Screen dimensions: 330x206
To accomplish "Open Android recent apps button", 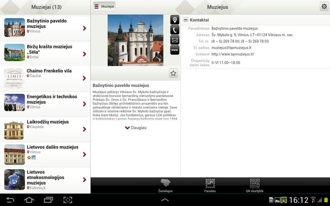I will (x=48, y=200).
